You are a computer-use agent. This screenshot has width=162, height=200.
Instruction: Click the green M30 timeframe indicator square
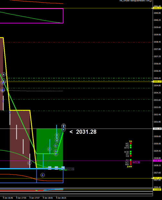coord(131,152)
